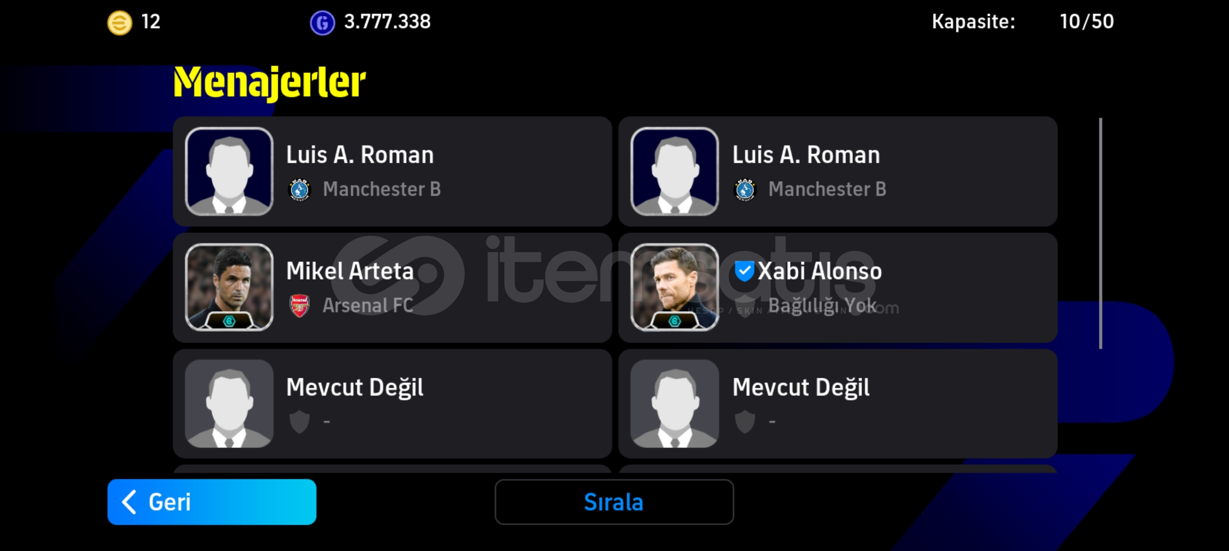Tap the left-pointing arrow on the Geri button
Screen dimensions: 1229x551
[129, 502]
